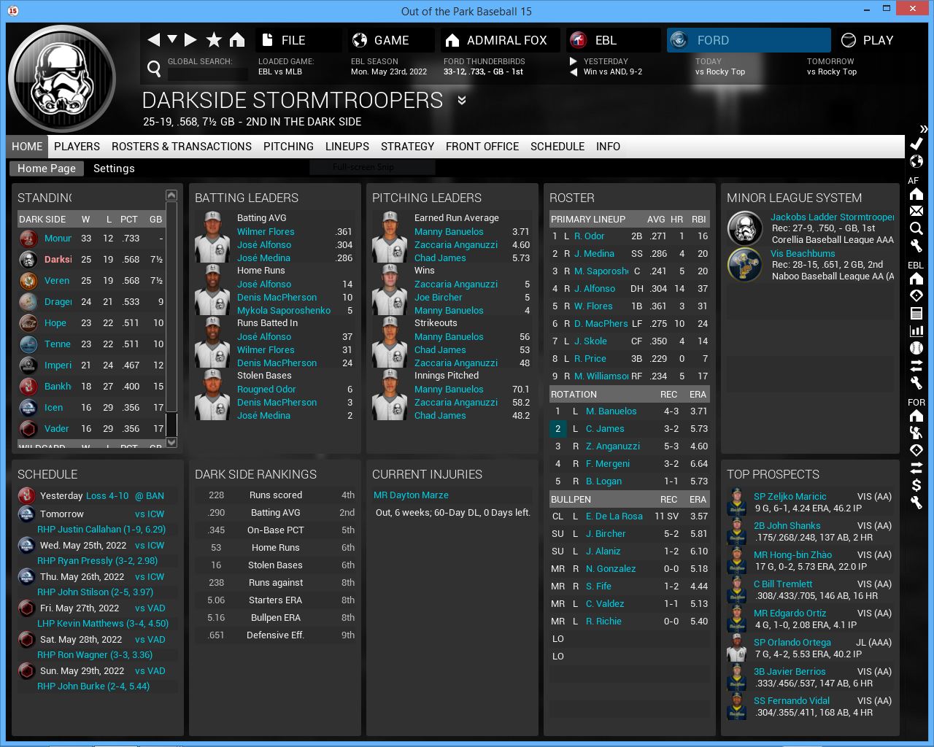Open the FOR section home icon

(x=916, y=416)
